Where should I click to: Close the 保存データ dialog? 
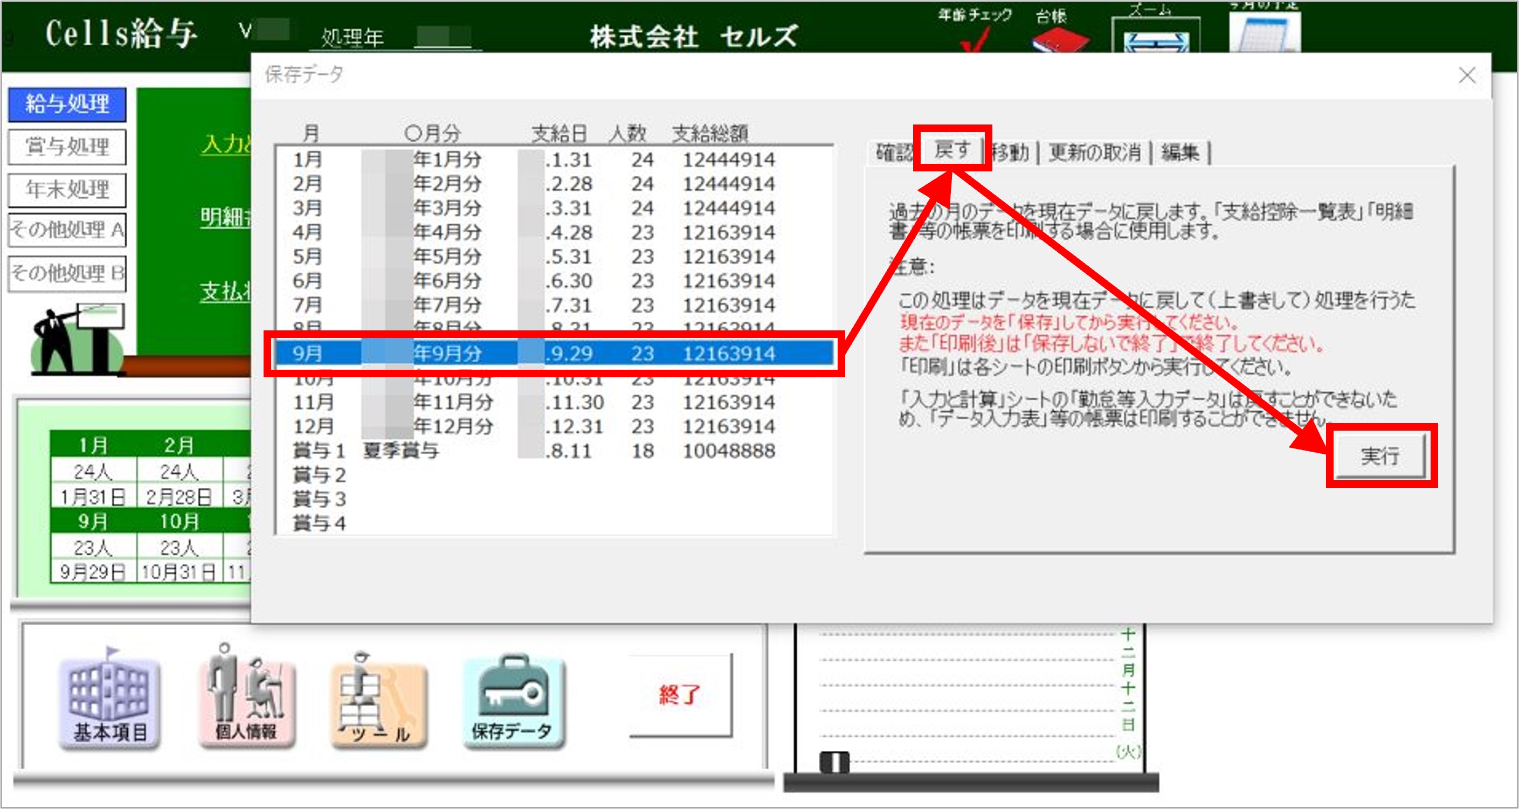click(1467, 75)
